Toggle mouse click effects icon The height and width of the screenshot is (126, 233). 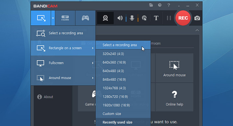[x=144, y=18]
